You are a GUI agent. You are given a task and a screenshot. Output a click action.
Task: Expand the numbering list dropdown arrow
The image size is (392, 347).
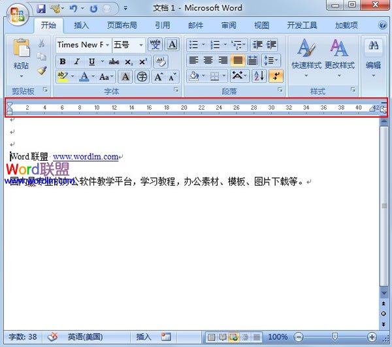point(225,44)
